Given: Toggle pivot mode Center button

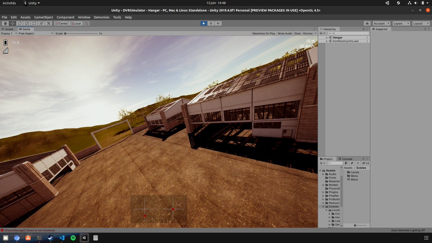Looking at the screenshot, I should pos(61,23).
